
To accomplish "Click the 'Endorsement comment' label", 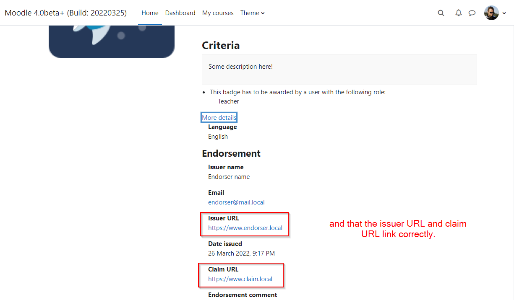I will [x=243, y=295].
